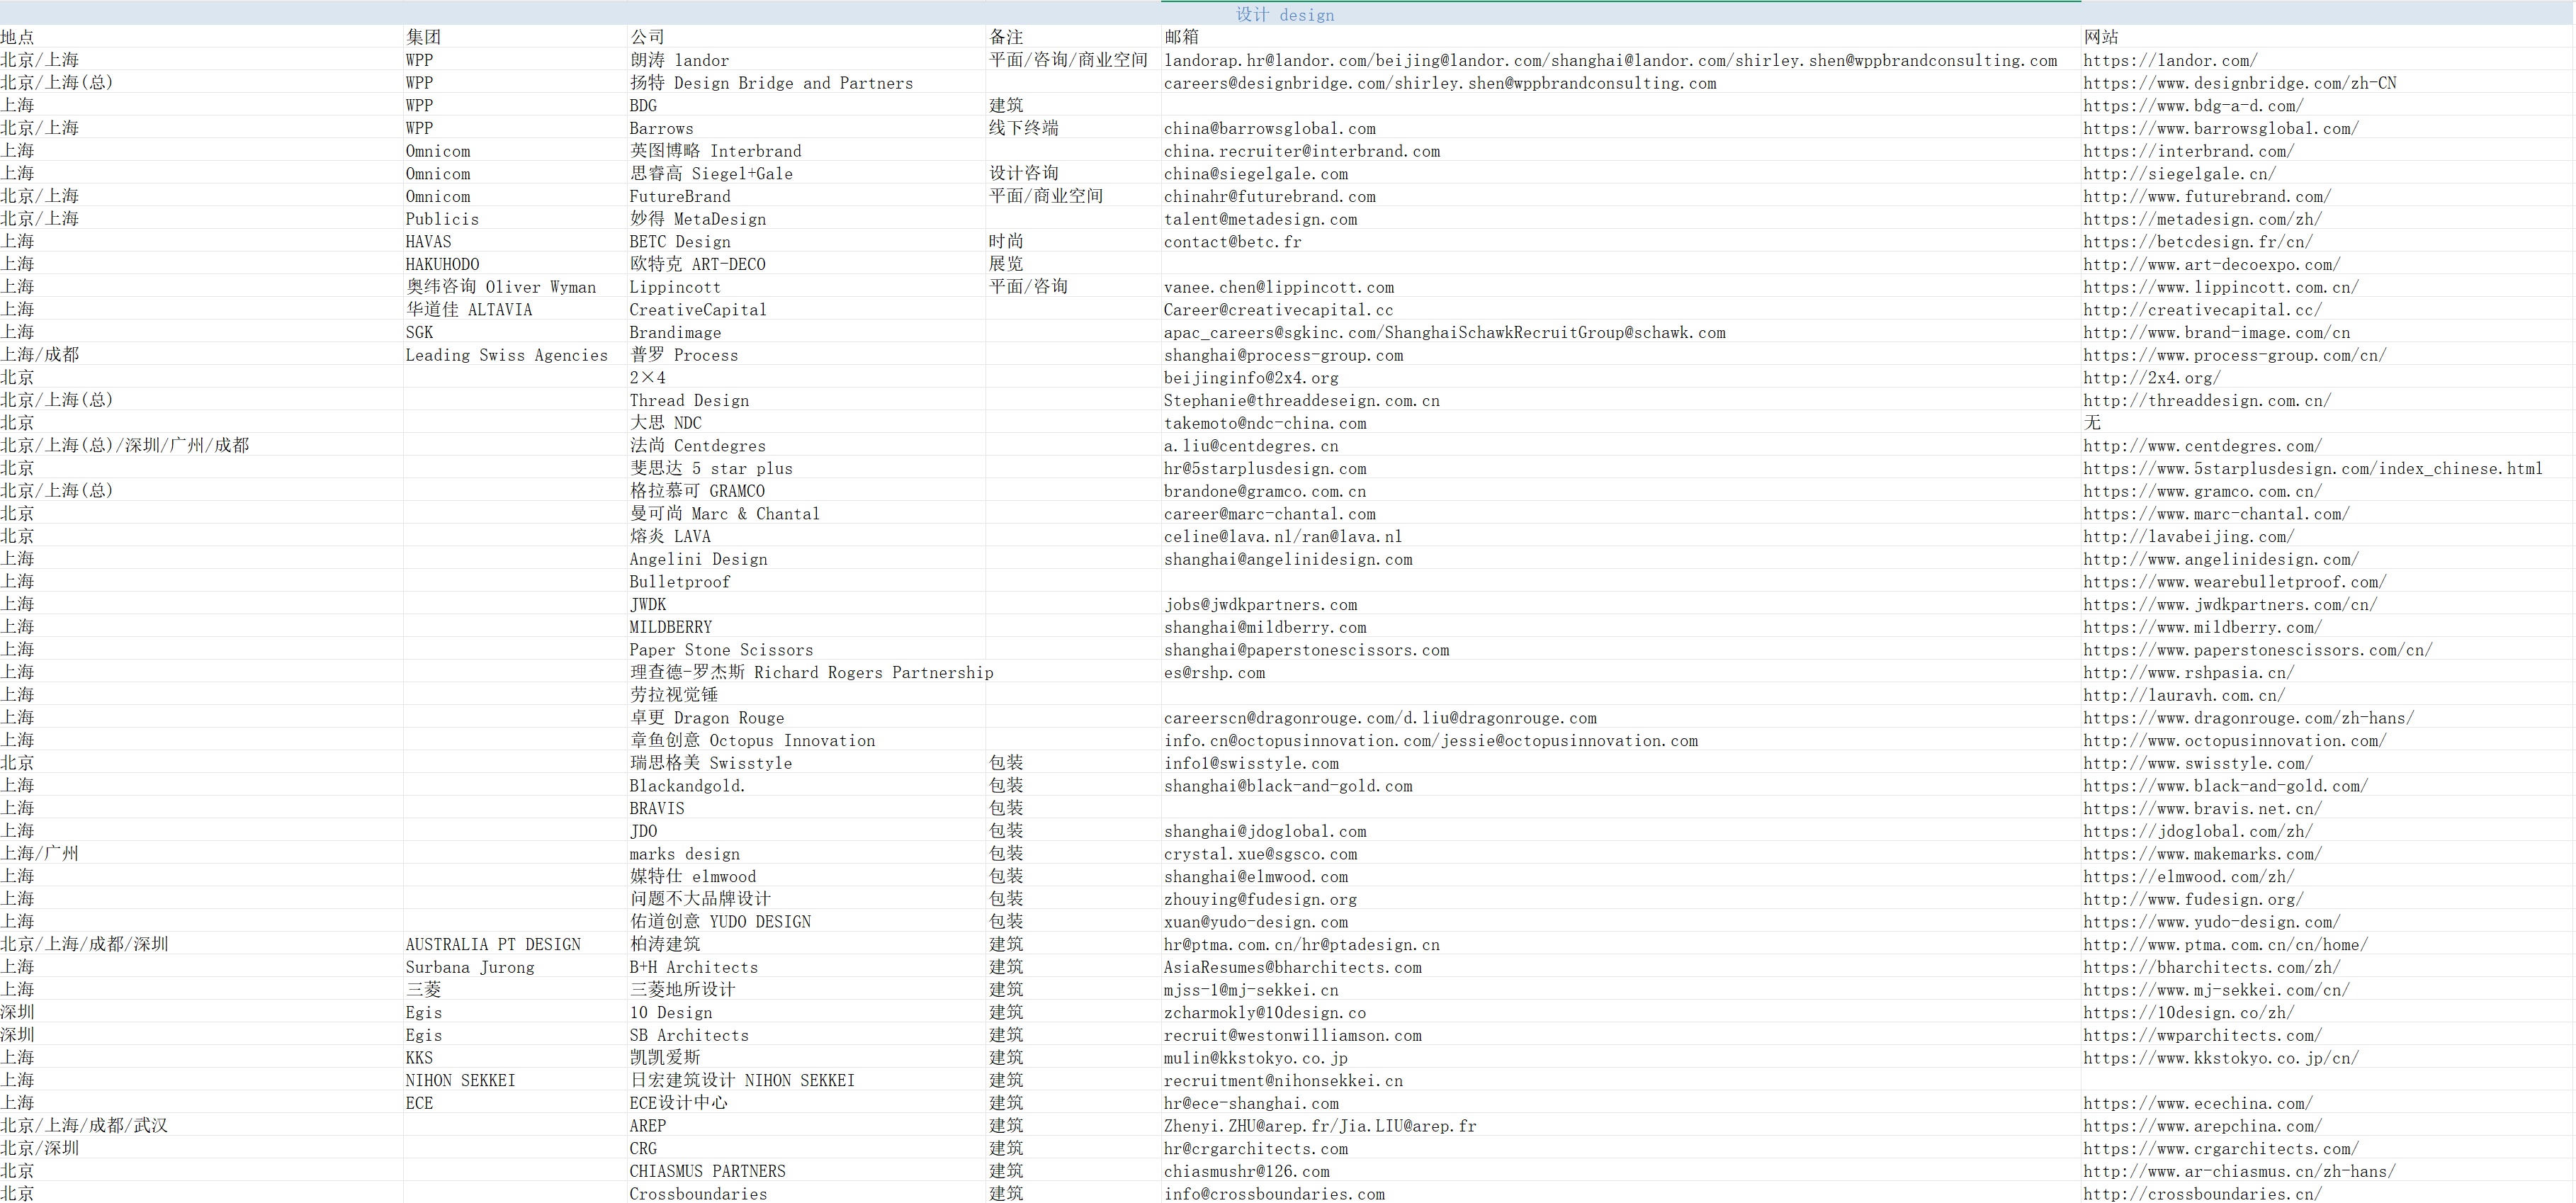
Task: Open the https://www.bdg-a-d.com/ link
Action: click(x=2193, y=106)
